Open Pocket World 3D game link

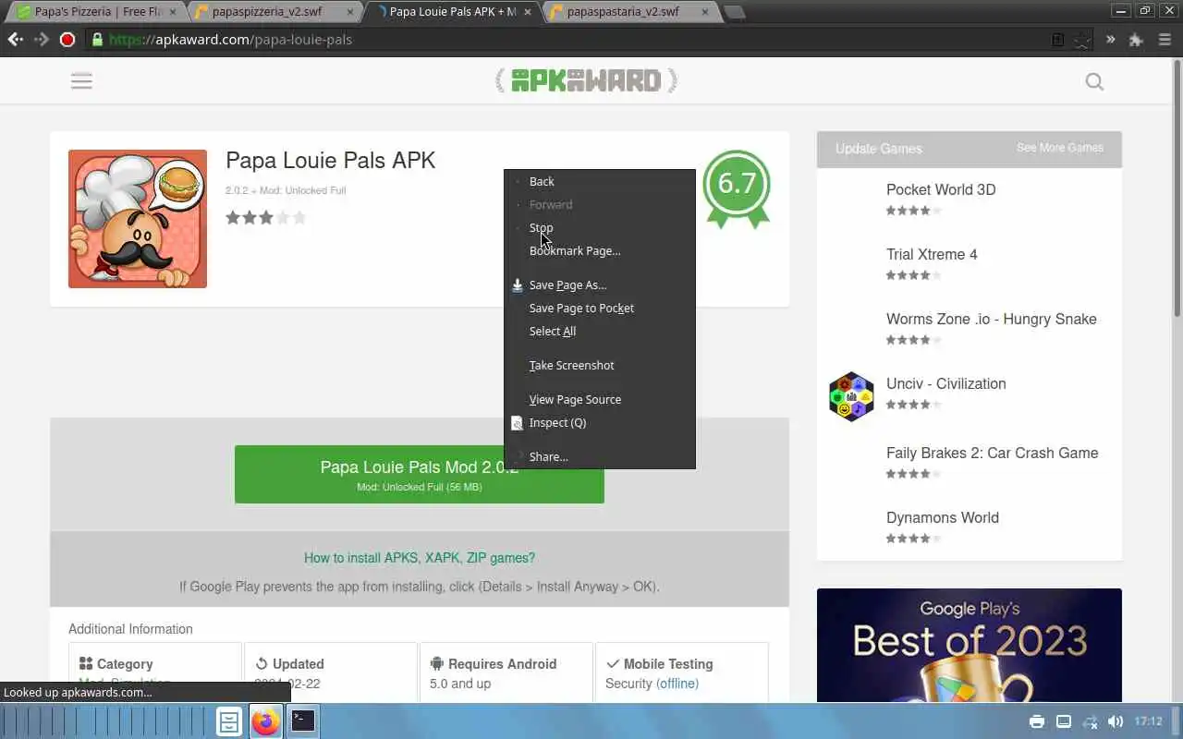pyautogui.click(x=941, y=189)
